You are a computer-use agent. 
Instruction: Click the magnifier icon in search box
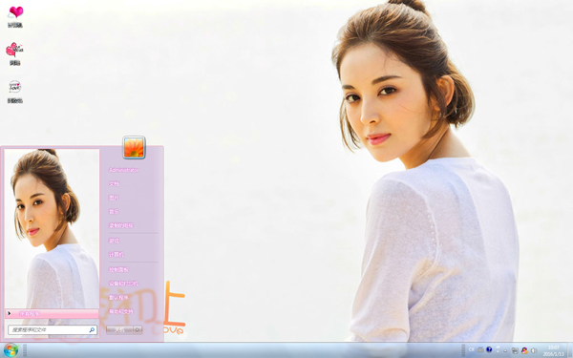[x=92, y=330]
